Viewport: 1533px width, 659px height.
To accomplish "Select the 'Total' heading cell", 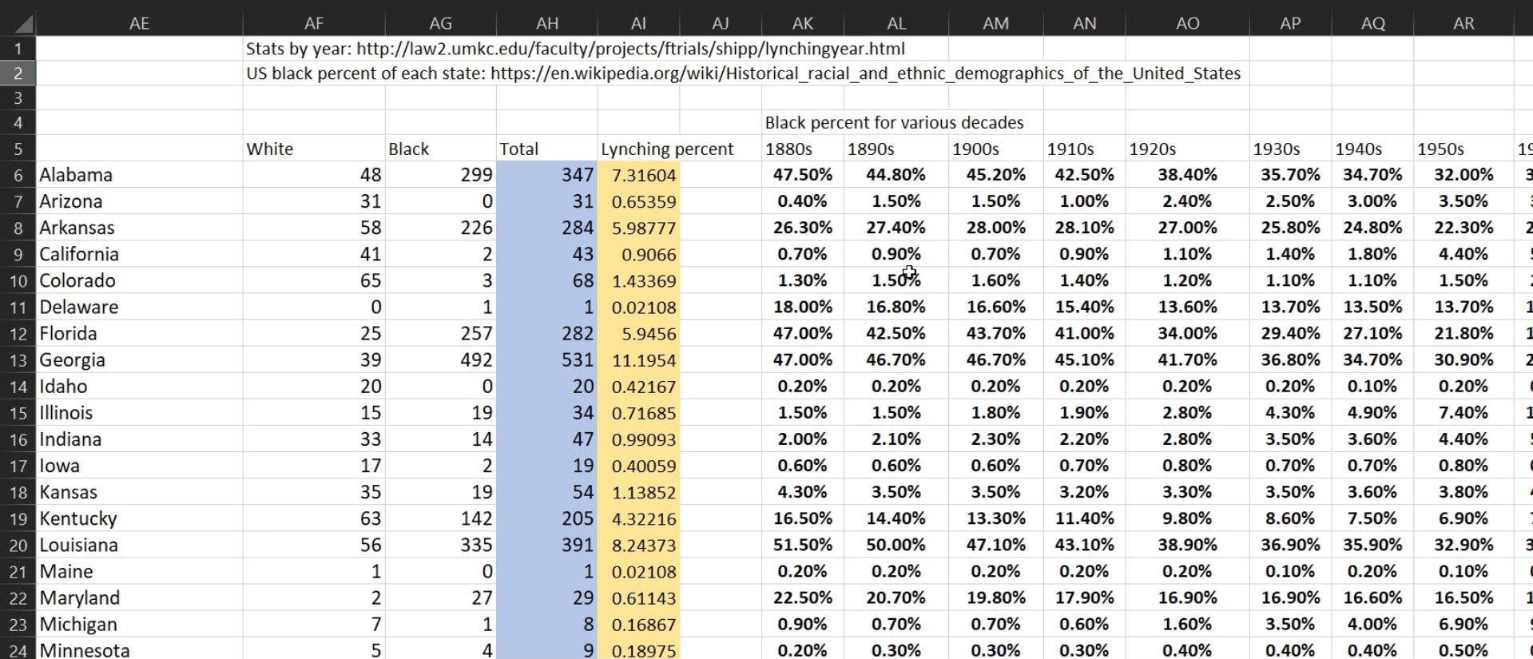I will [547, 149].
